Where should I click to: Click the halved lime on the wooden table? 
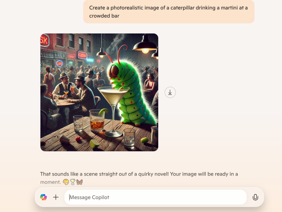click(x=94, y=144)
